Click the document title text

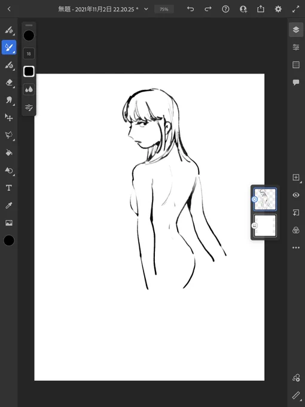click(x=98, y=10)
